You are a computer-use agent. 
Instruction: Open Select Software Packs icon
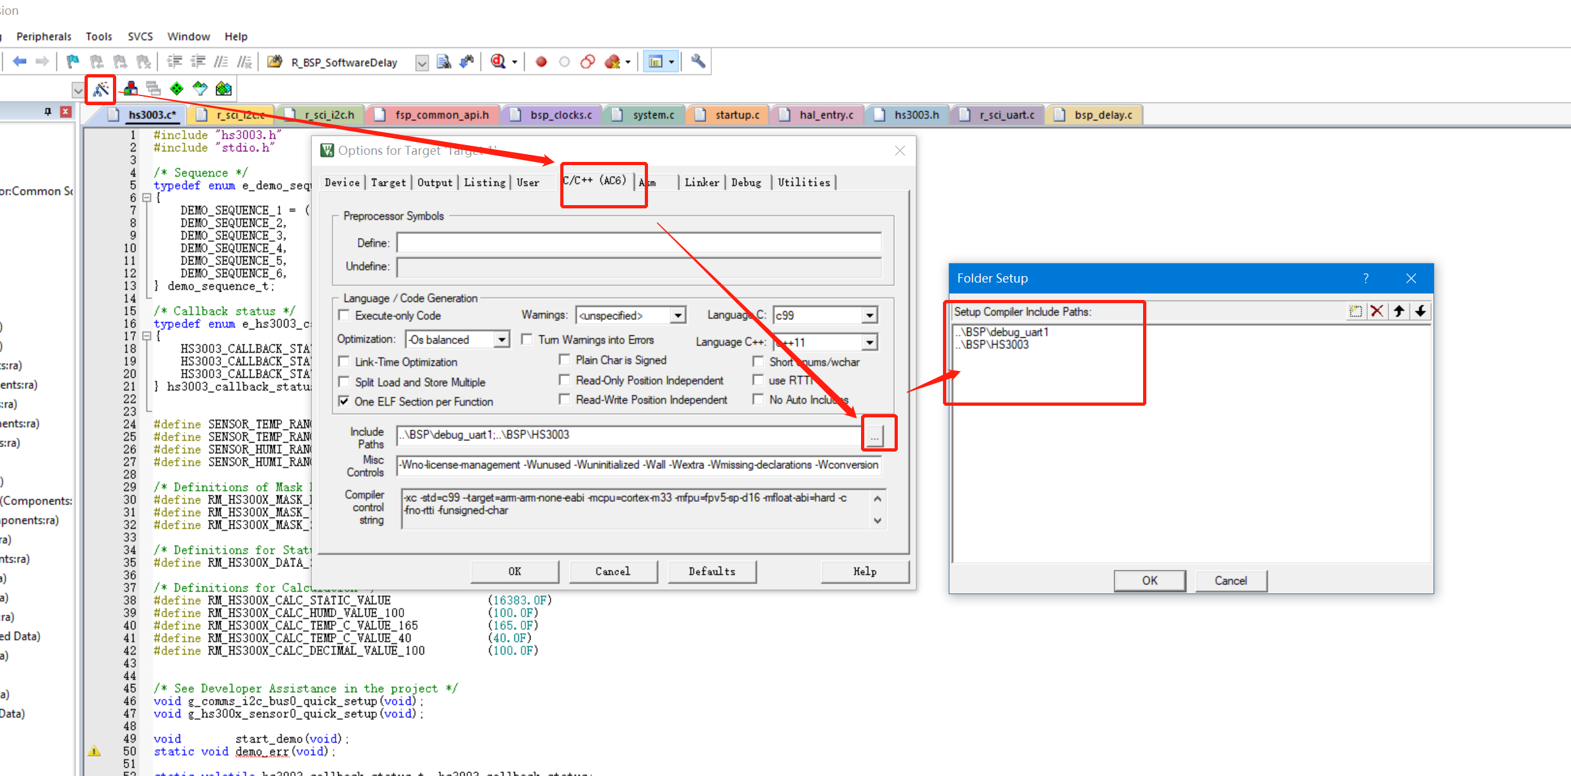[x=200, y=88]
